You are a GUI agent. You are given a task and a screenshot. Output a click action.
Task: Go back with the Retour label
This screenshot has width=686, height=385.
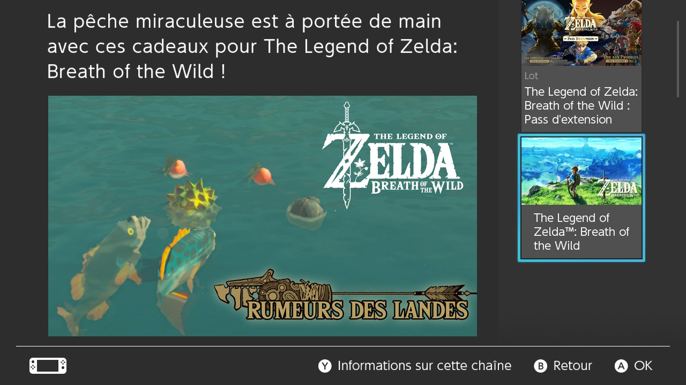pyautogui.click(x=572, y=366)
